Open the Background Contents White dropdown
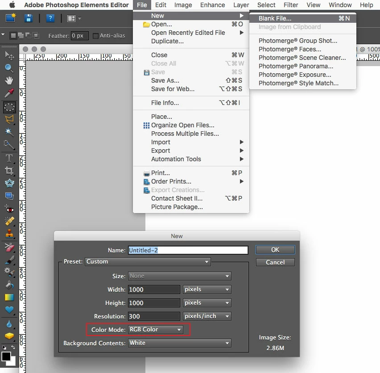The width and height of the screenshot is (380, 373). [180, 343]
